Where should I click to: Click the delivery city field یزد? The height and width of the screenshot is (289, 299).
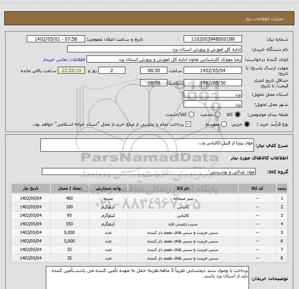tap(213, 104)
